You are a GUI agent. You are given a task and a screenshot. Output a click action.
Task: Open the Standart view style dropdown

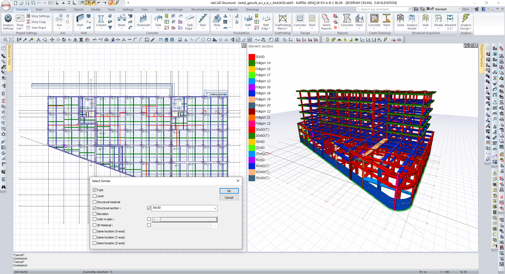click(x=459, y=9)
